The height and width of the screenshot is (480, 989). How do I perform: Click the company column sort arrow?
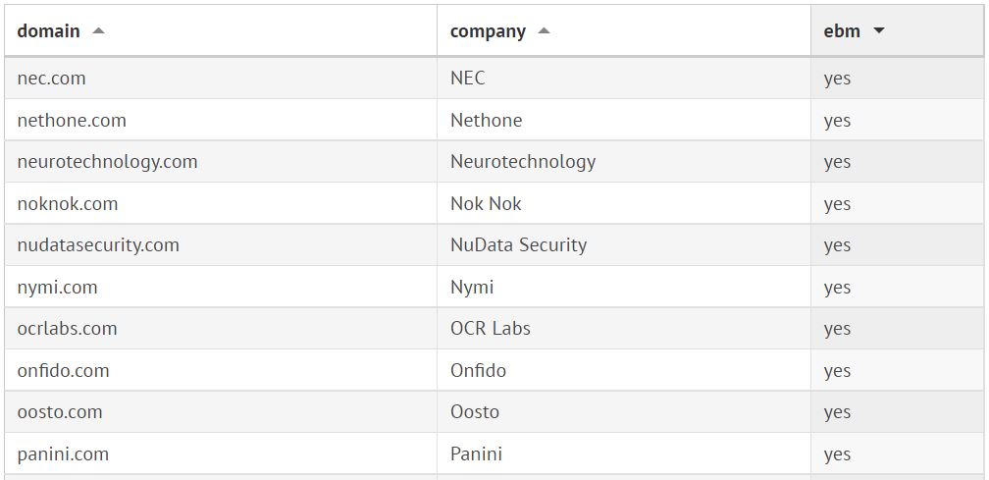[x=544, y=31]
